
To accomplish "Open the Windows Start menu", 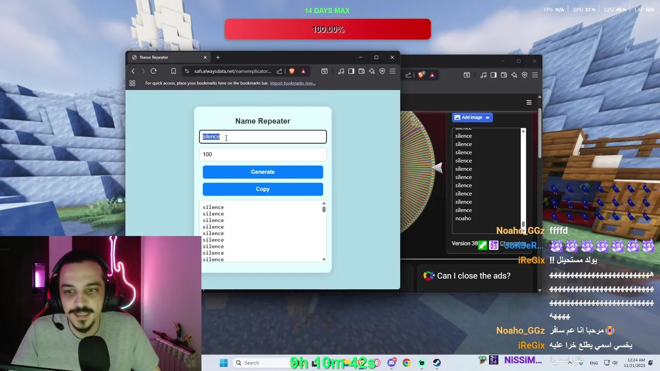I will click(x=223, y=363).
